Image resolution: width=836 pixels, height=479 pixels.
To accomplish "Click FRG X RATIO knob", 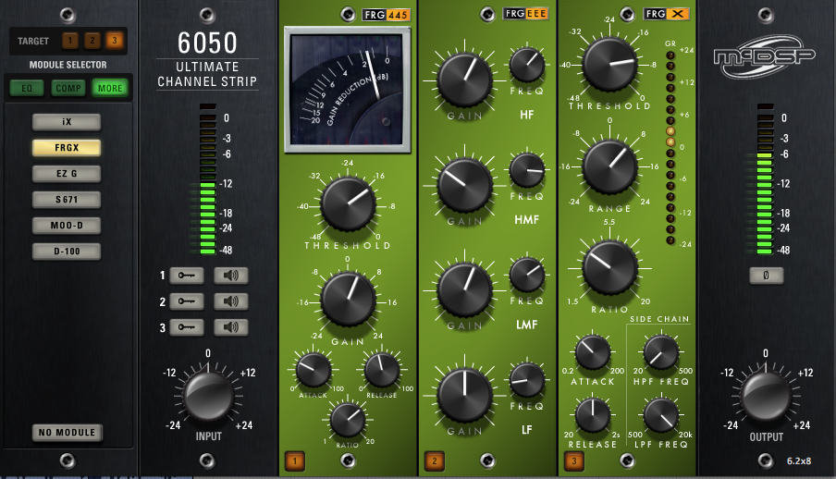I will [x=609, y=267].
